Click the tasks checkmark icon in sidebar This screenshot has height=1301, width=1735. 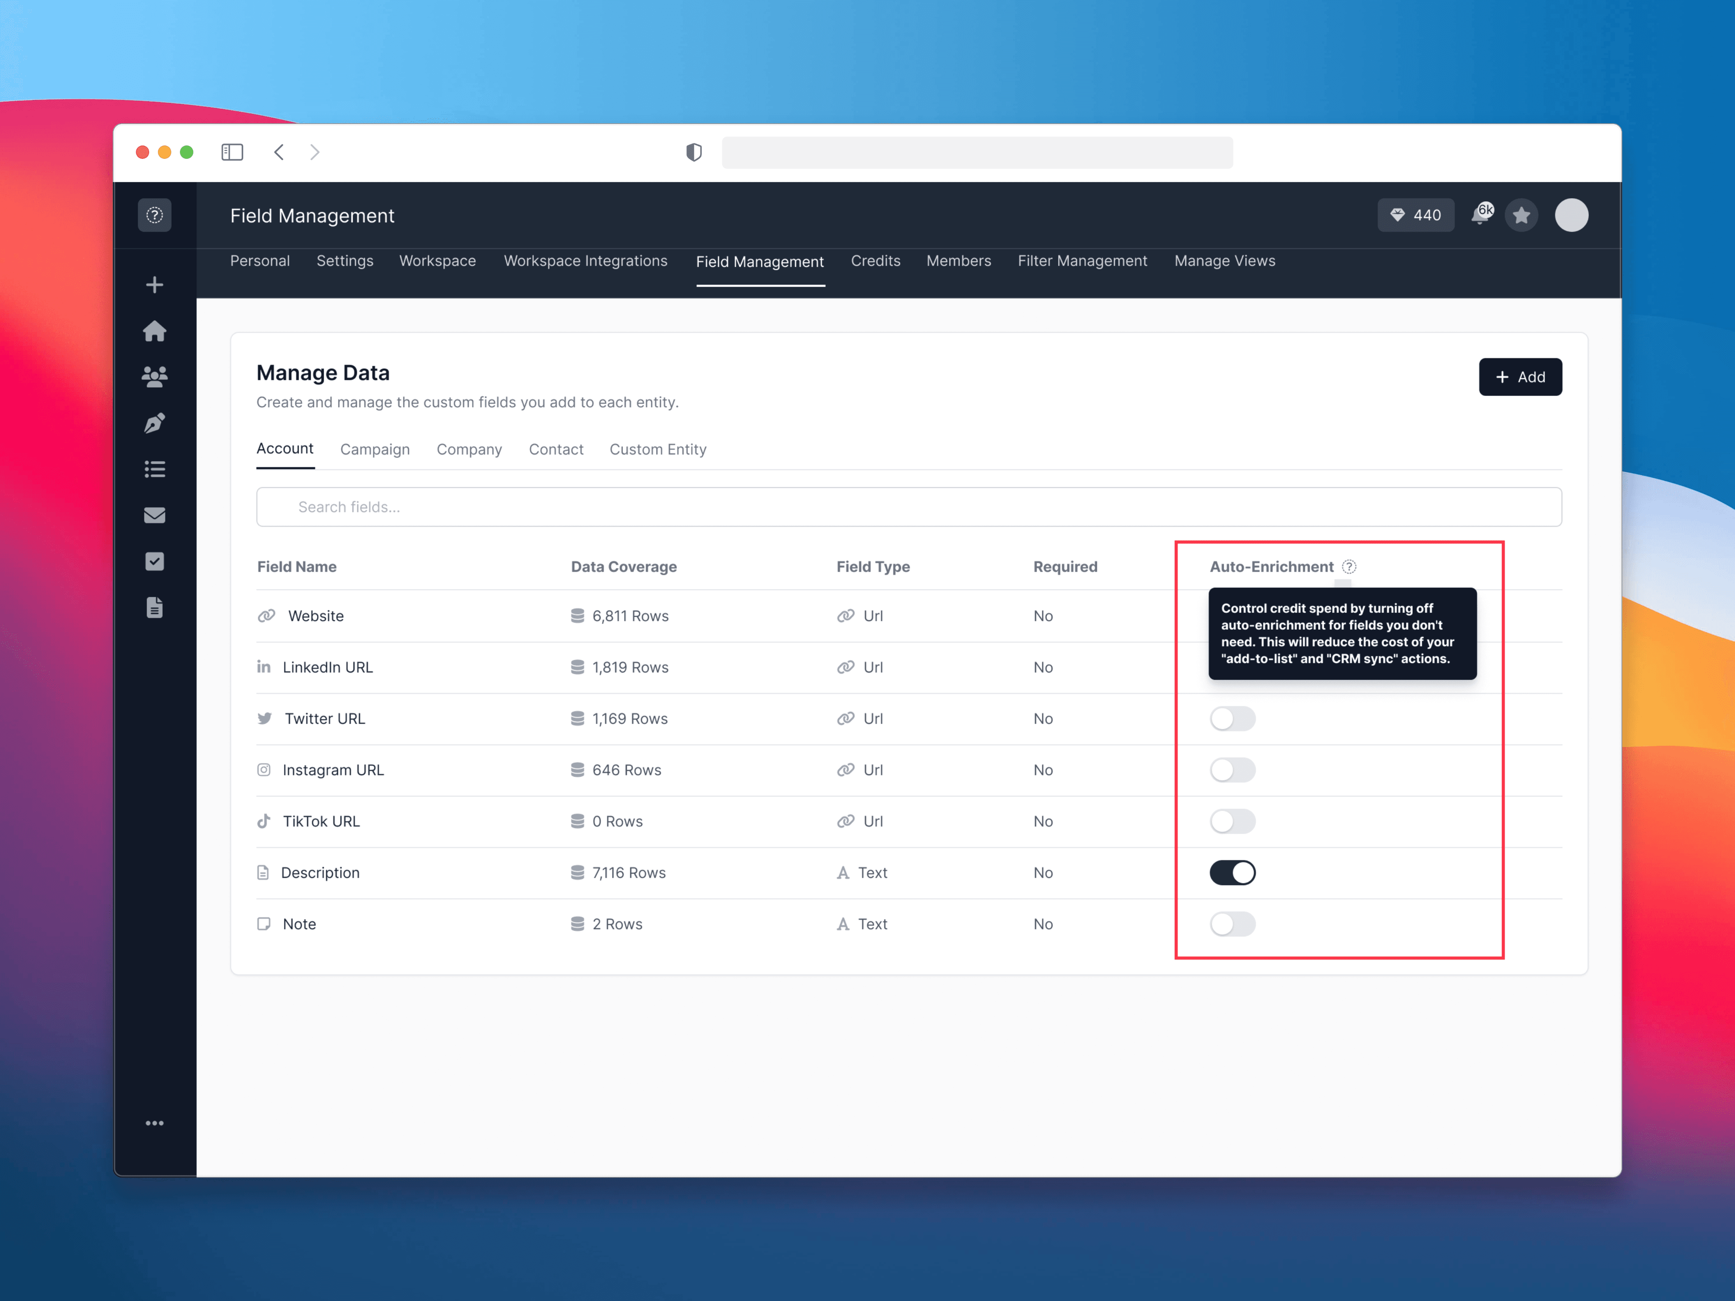coord(155,562)
